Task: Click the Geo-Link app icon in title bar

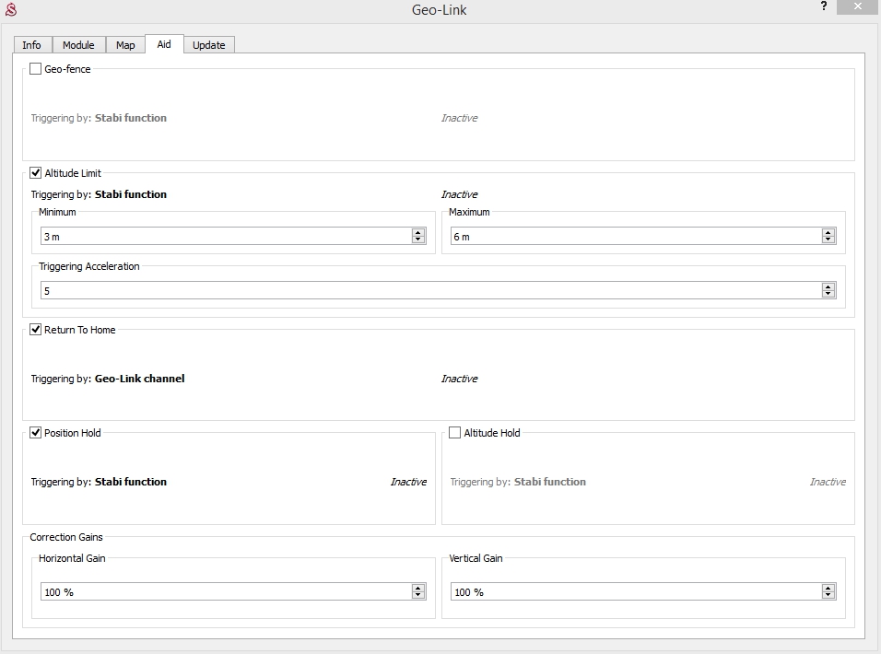Action: pos(11,10)
